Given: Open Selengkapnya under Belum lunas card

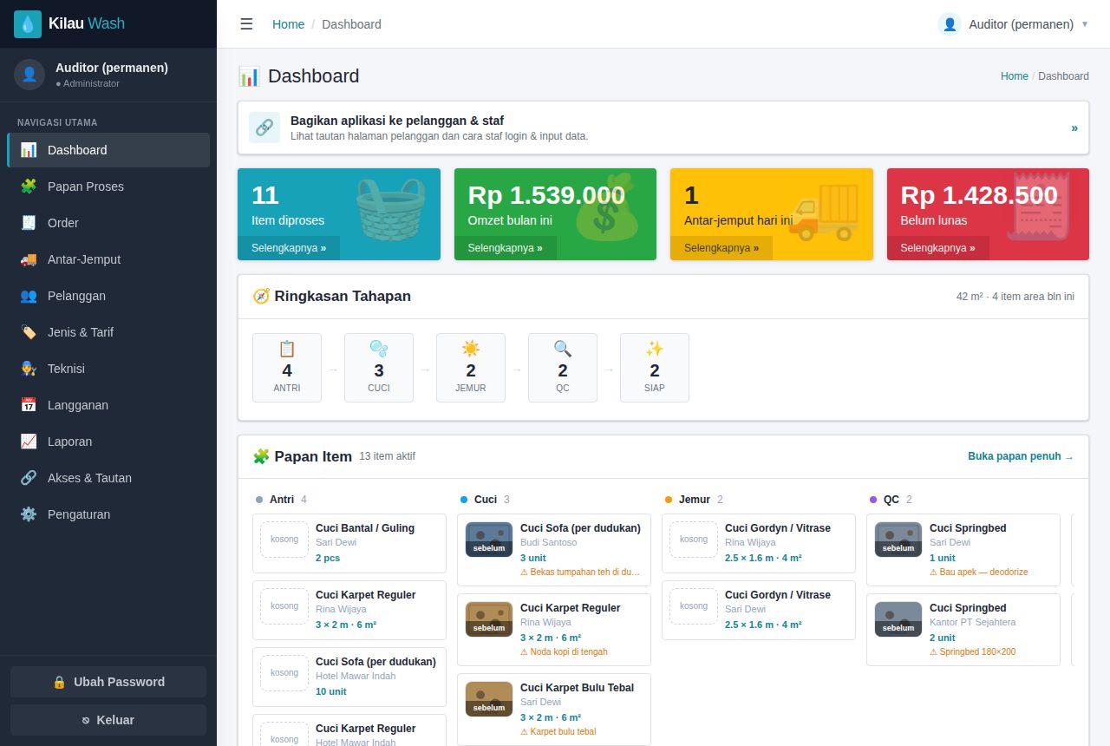Looking at the screenshot, I should pos(937,248).
